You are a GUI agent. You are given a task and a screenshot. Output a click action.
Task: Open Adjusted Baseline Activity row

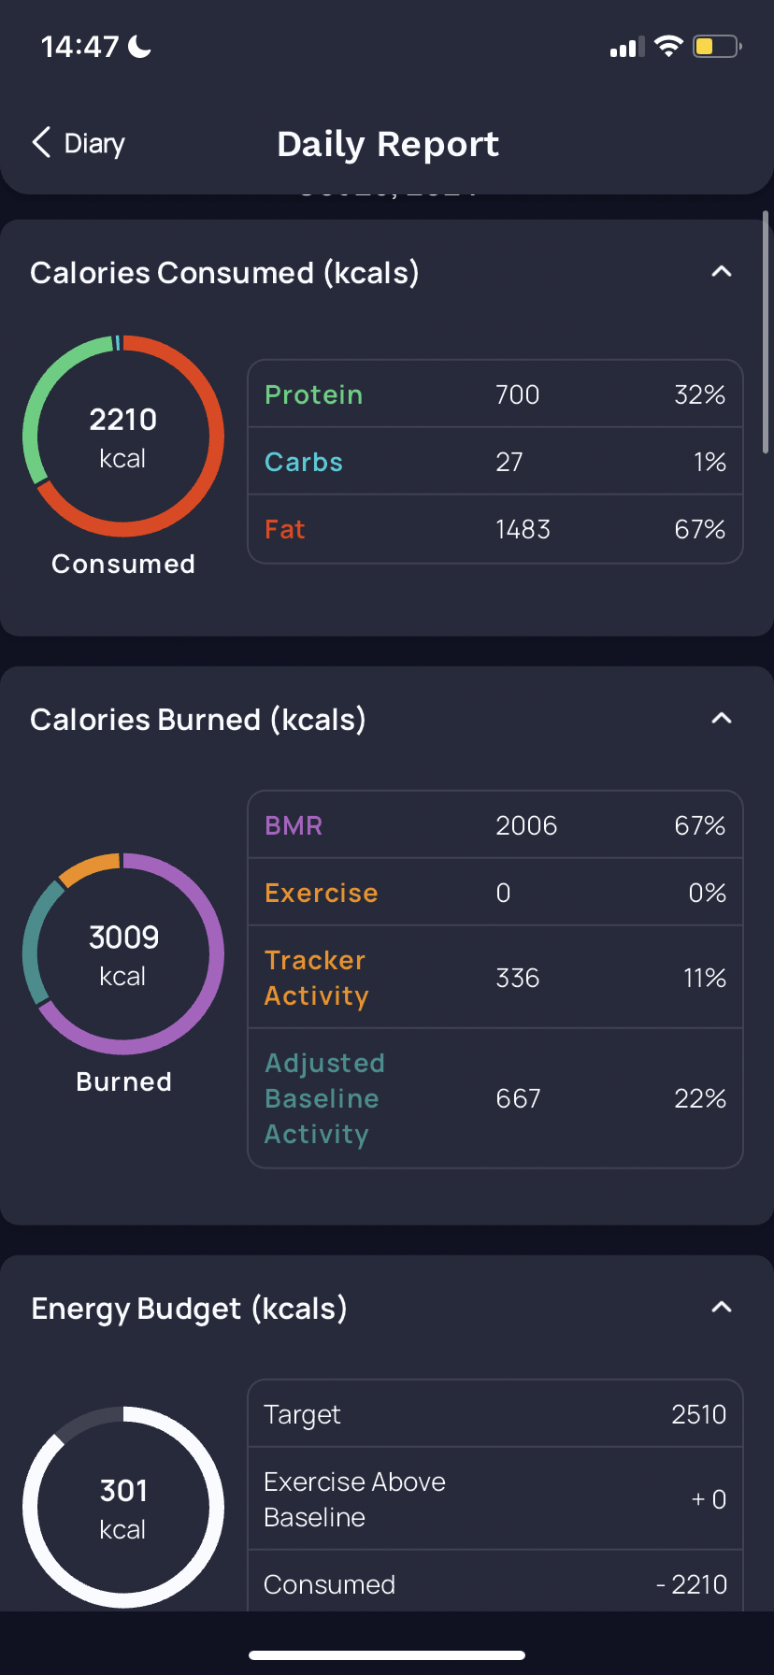[494, 1098]
